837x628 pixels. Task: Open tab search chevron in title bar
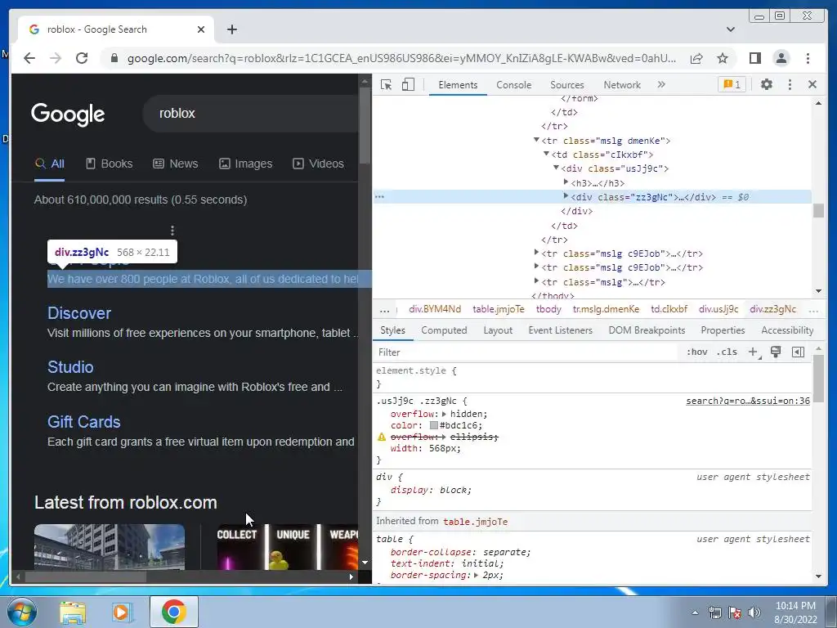(730, 29)
